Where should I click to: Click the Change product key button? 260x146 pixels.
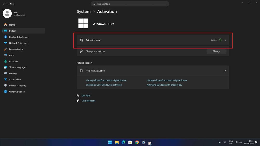pyautogui.click(x=216, y=51)
